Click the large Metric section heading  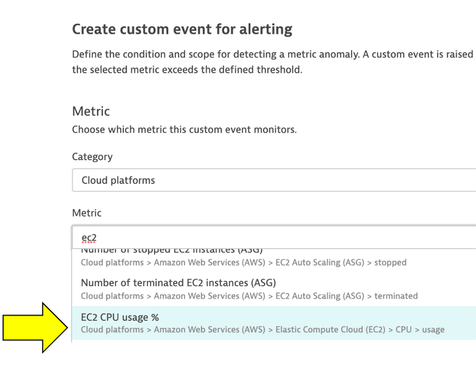point(91,111)
